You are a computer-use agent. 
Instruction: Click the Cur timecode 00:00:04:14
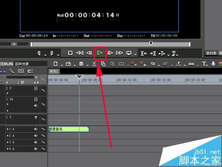pyautogui.click(x=37, y=36)
